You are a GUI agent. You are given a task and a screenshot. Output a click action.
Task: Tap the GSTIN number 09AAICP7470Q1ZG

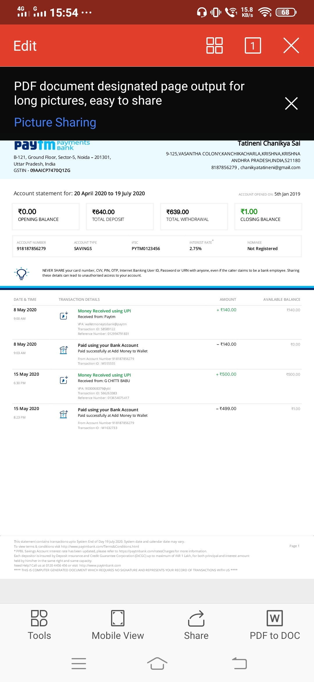[x=50, y=170]
